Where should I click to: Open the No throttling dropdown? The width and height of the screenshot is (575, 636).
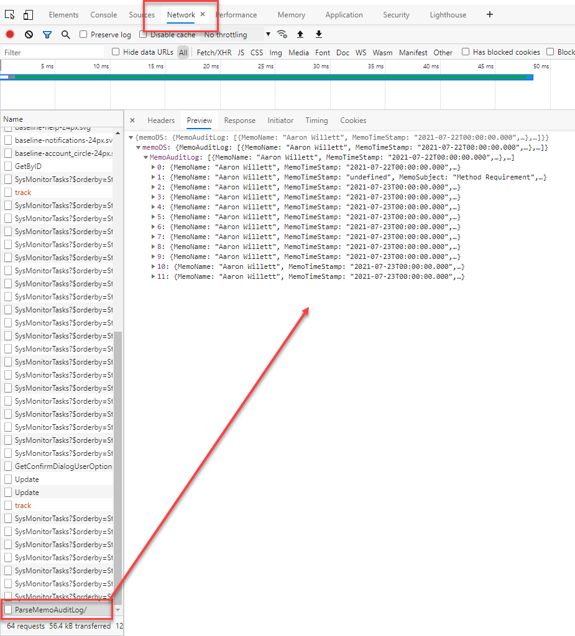click(x=237, y=35)
